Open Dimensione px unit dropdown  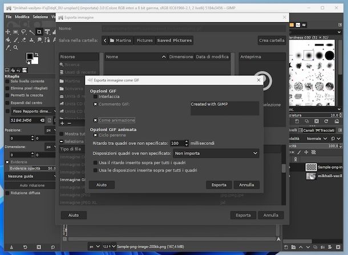tap(50, 147)
